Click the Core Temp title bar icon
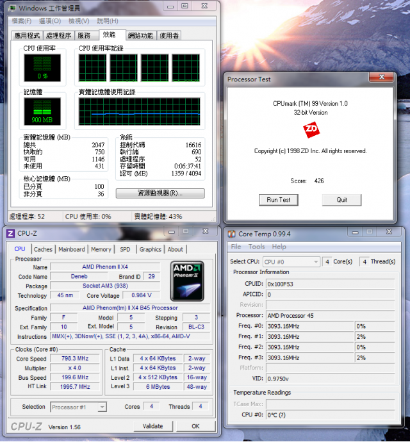The height and width of the screenshot is (442, 410). click(x=231, y=234)
